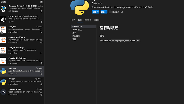Switch to the 依赖项 tab
The image size is (184, 104).
click(x=97, y=20)
